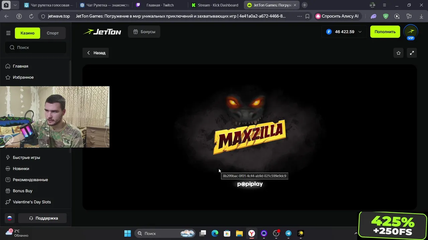Show hidden system tray icons

356,233
